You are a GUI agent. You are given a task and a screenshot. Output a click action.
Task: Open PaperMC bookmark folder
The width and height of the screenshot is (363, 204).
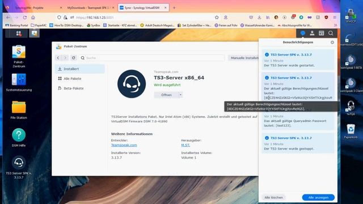coord(39,25)
